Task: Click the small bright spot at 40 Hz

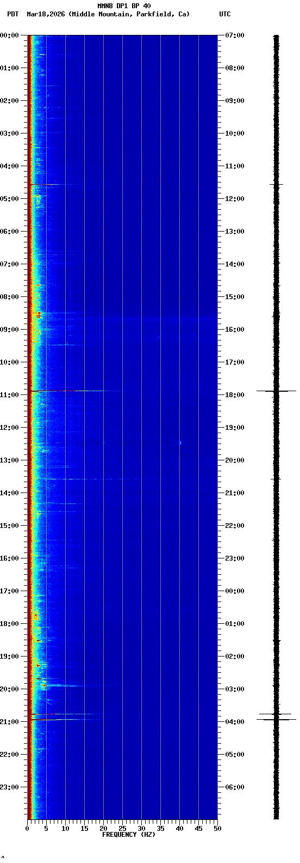Action: pos(180,442)
